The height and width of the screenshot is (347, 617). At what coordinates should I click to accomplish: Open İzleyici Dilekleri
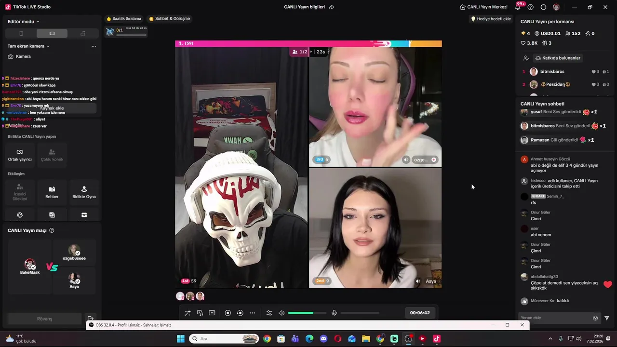[20, 192]
